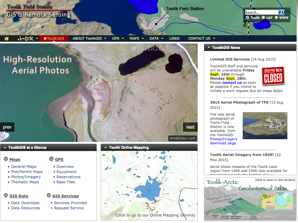This screenshot has height=223, width=298.
Task: Open GPS Equipment link
Action: [x=66, y=172]
